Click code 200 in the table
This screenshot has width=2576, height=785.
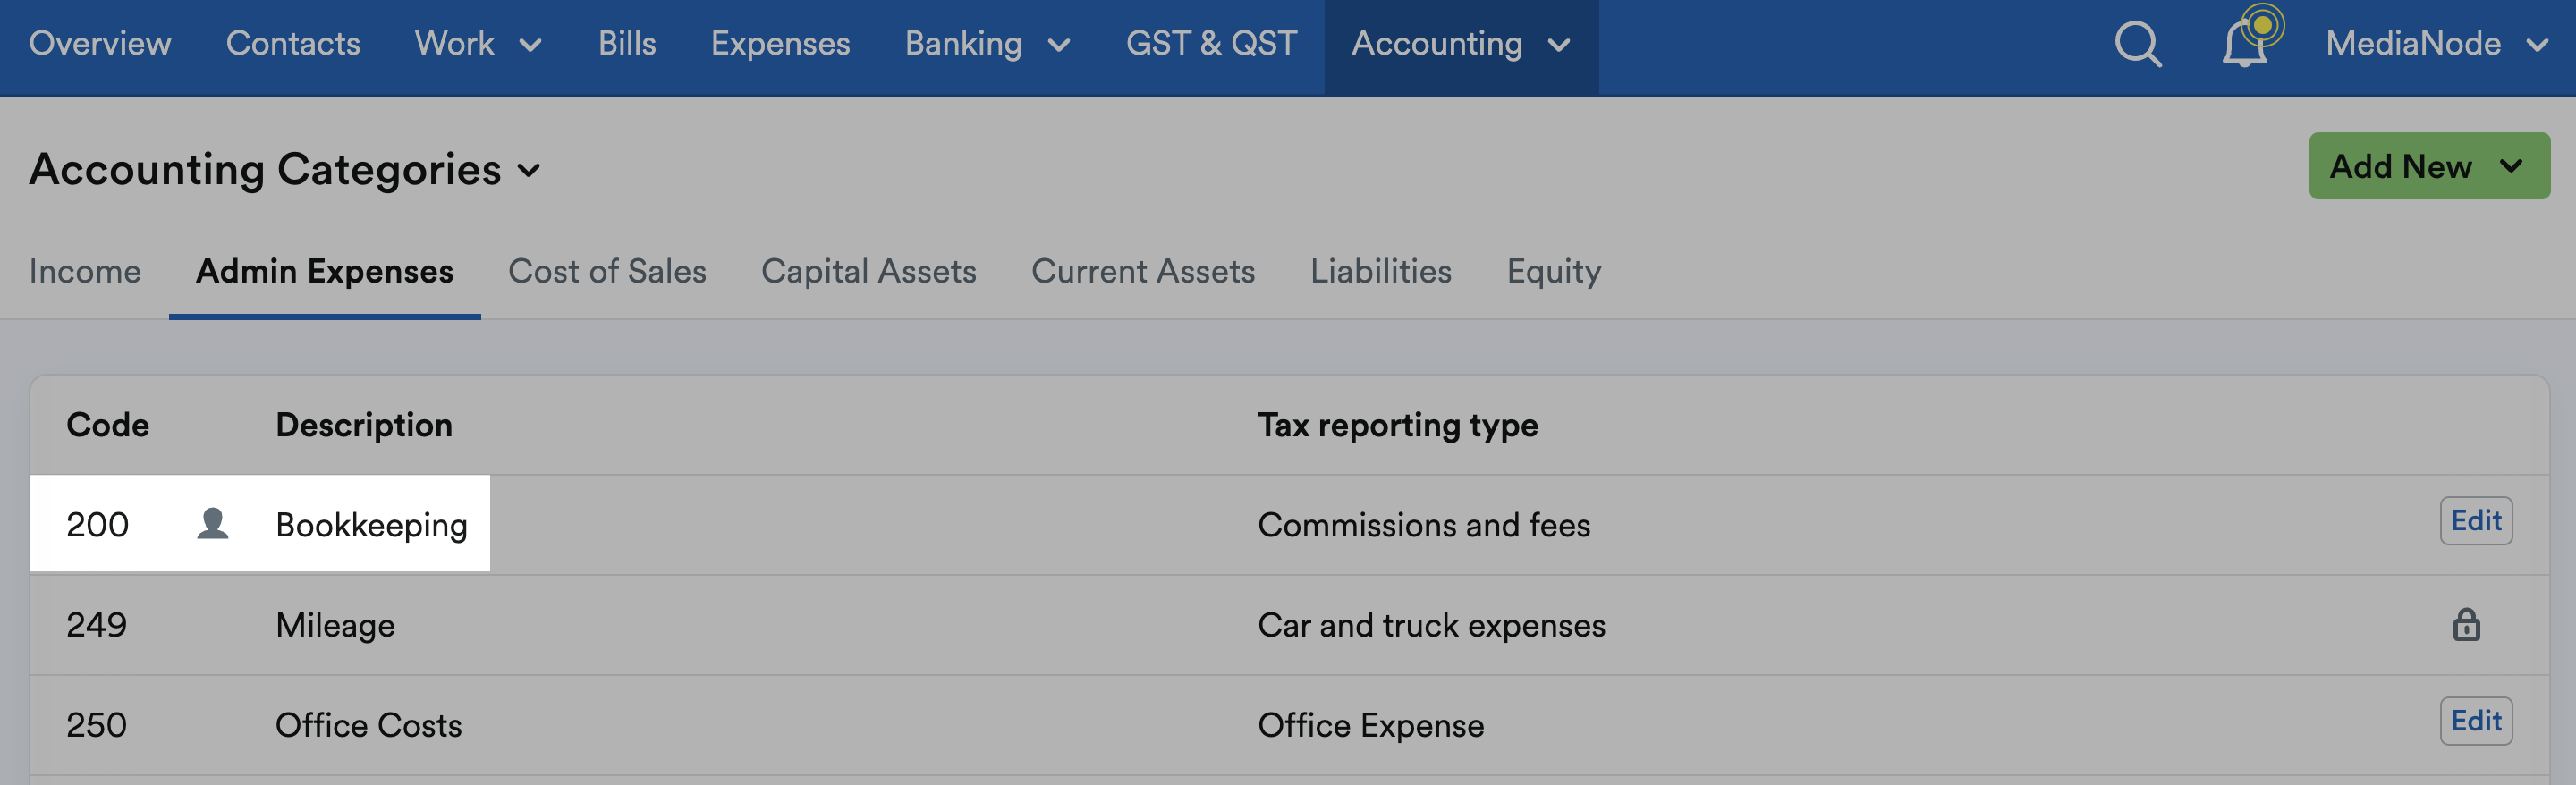tap(97, 524)
